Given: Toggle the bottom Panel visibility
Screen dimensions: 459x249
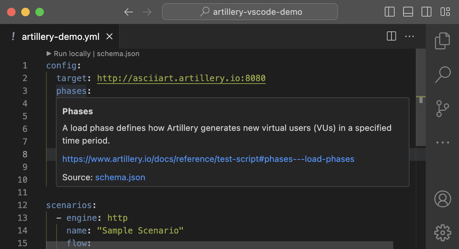Looking at the screenshot, I should pyautogui.click(x=408, y=12).
